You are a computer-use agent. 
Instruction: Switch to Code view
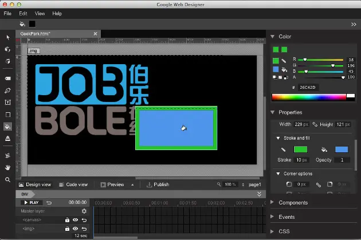pyautogui.click(x=74, y=184)
